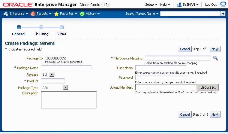The width and height of the screenshot is (228, 134).
Task: Click the General step train marker
Action: [19, 27]
